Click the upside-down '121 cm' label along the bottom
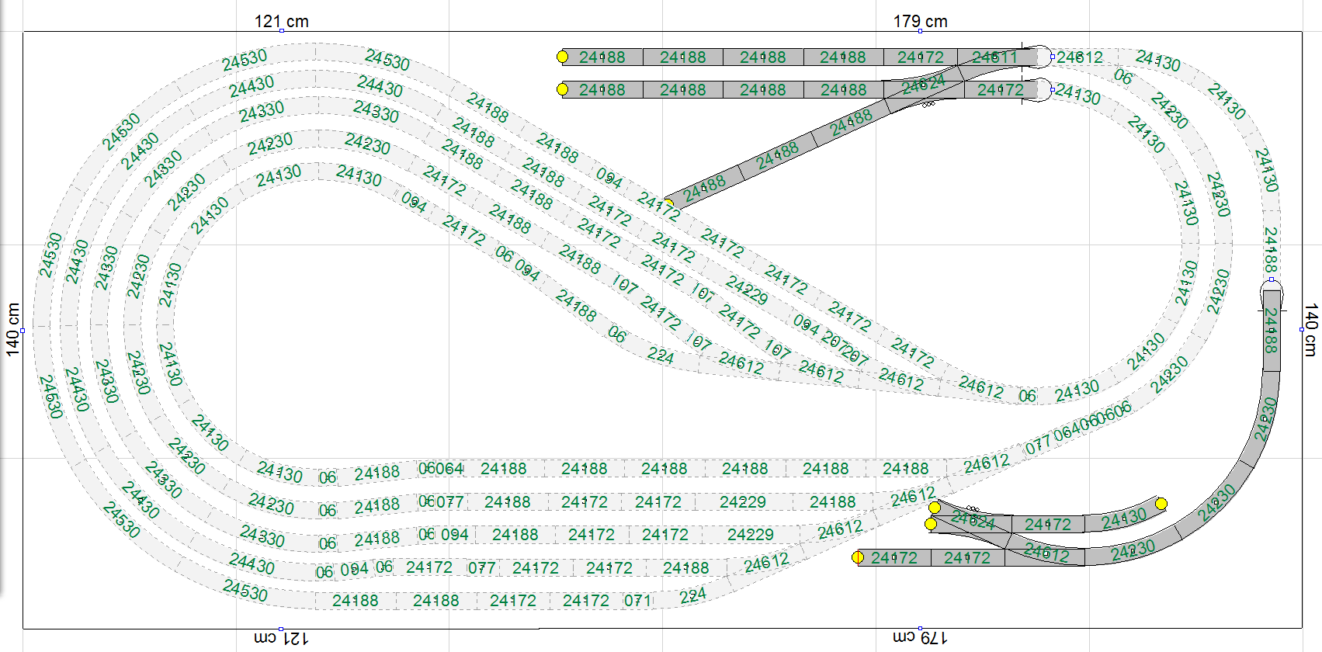 [282, 638]
